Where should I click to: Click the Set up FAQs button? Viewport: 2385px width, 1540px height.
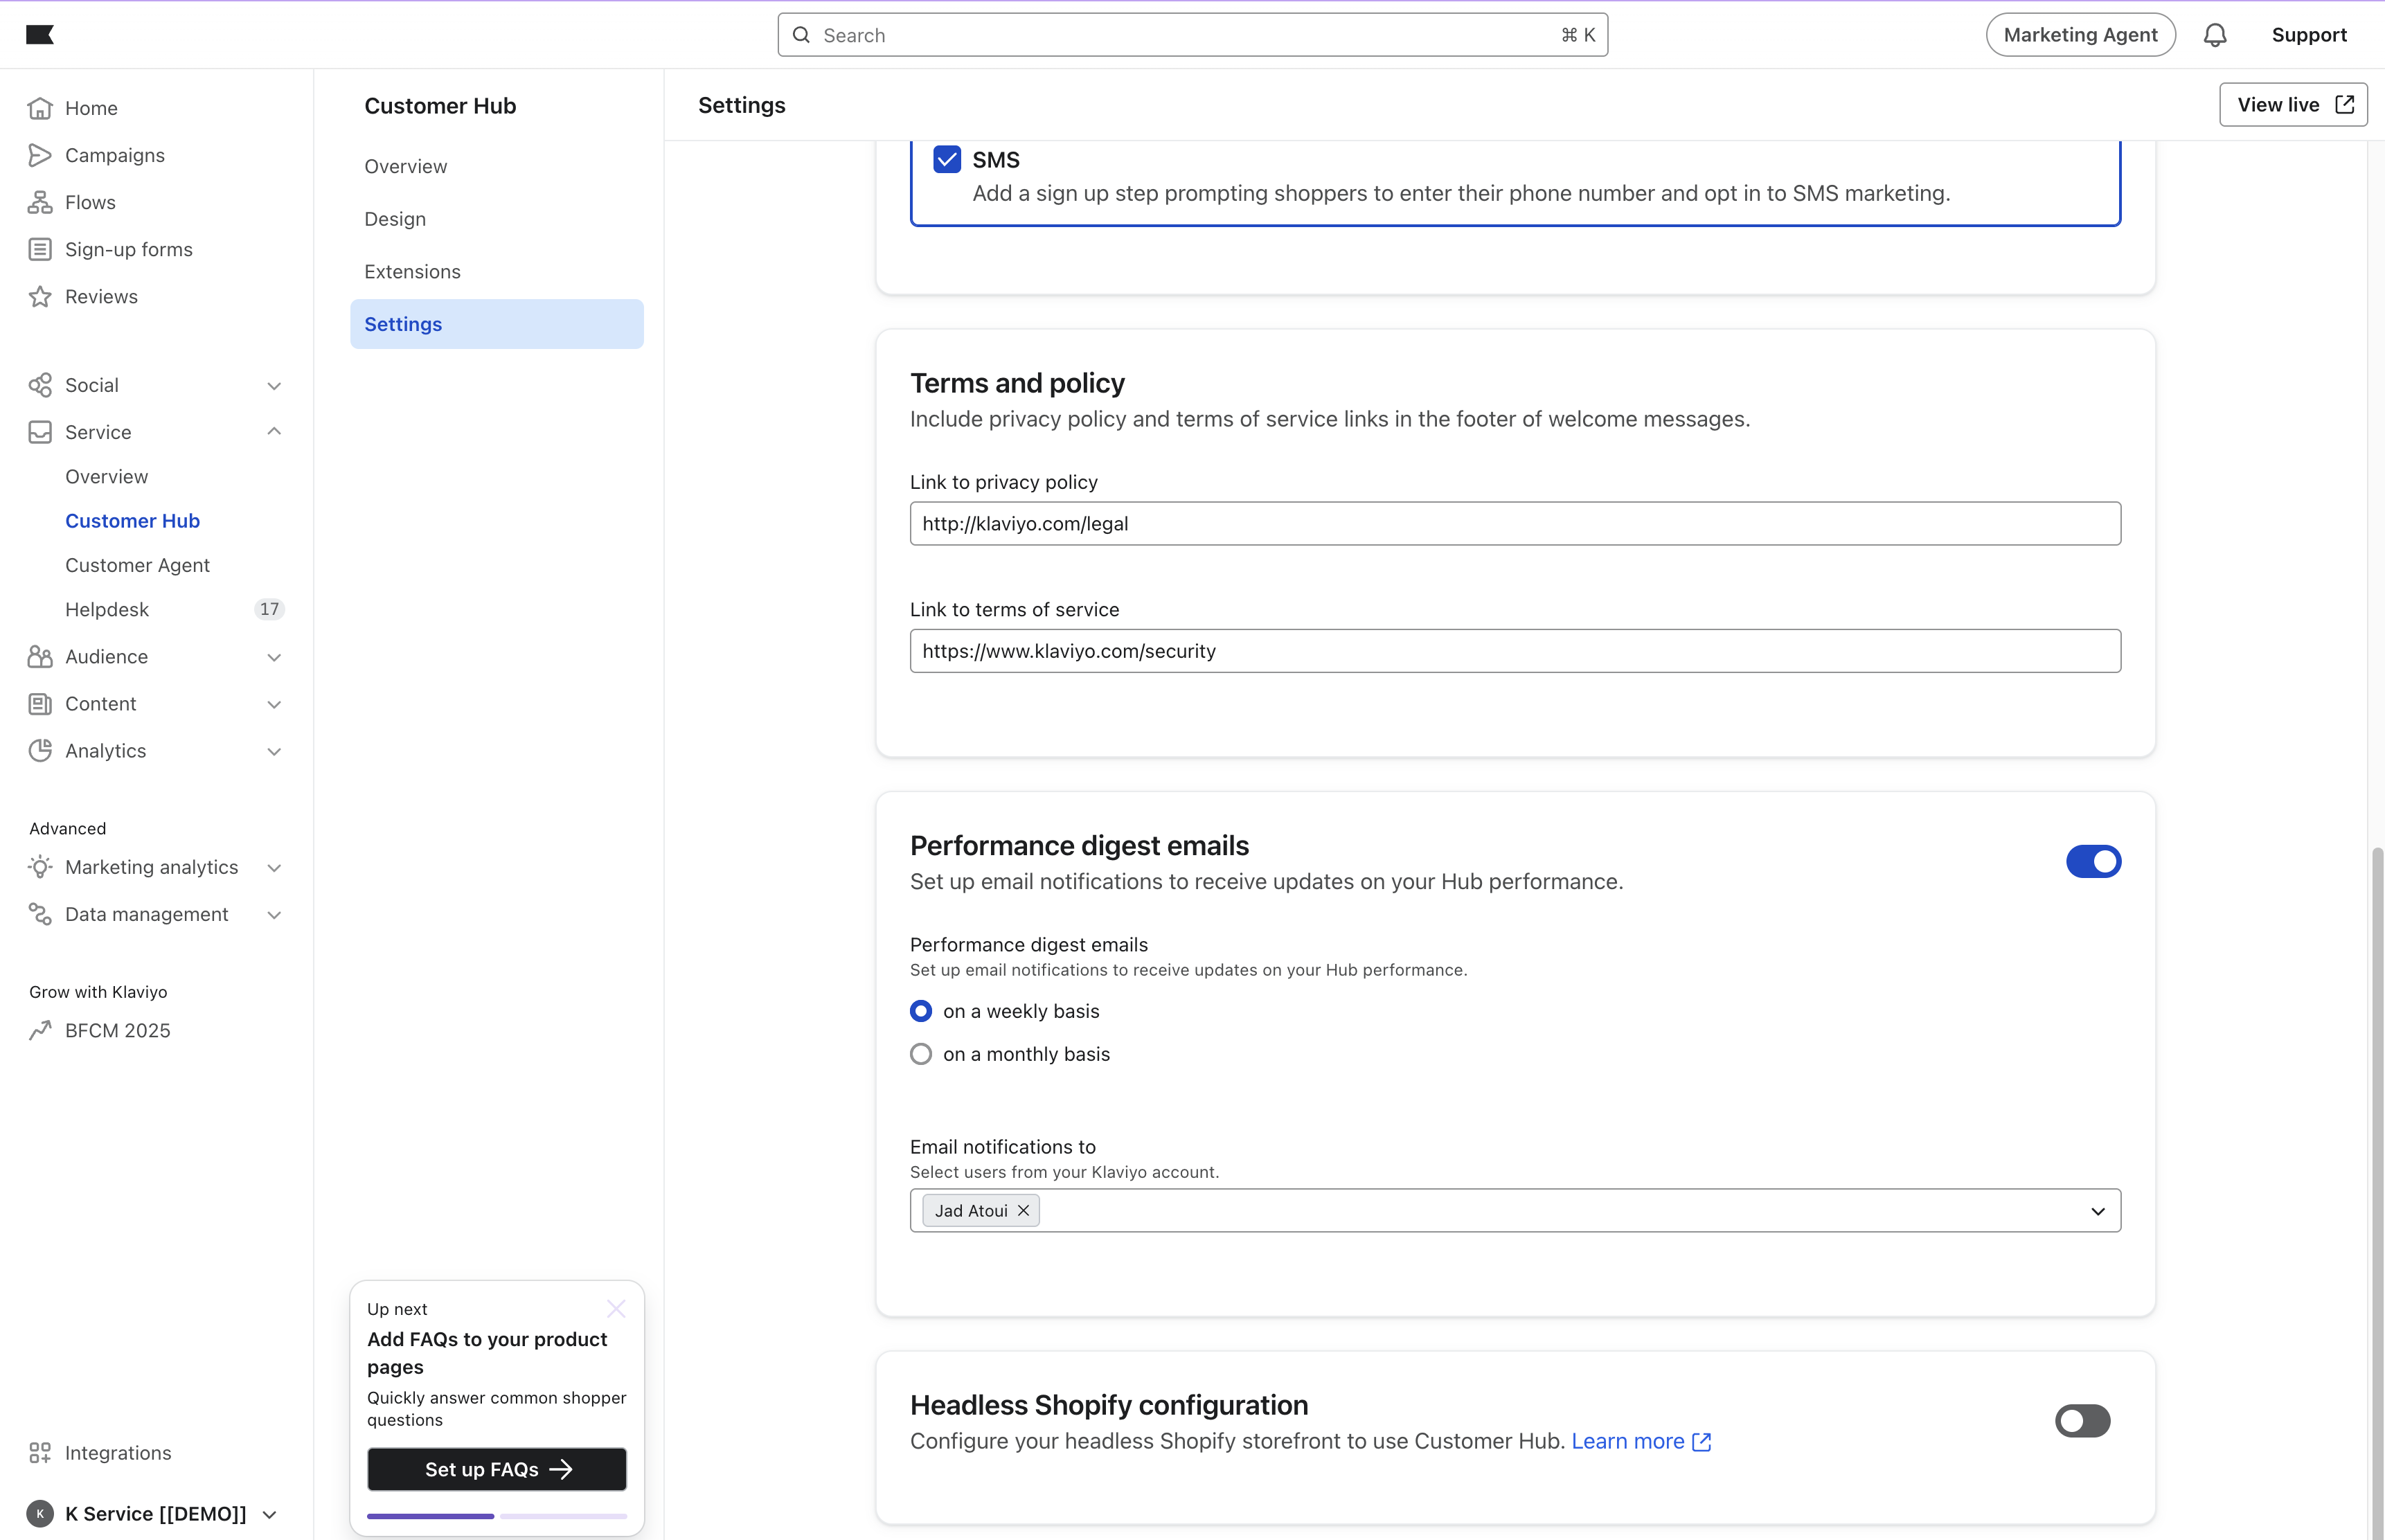pos(497,1469)
